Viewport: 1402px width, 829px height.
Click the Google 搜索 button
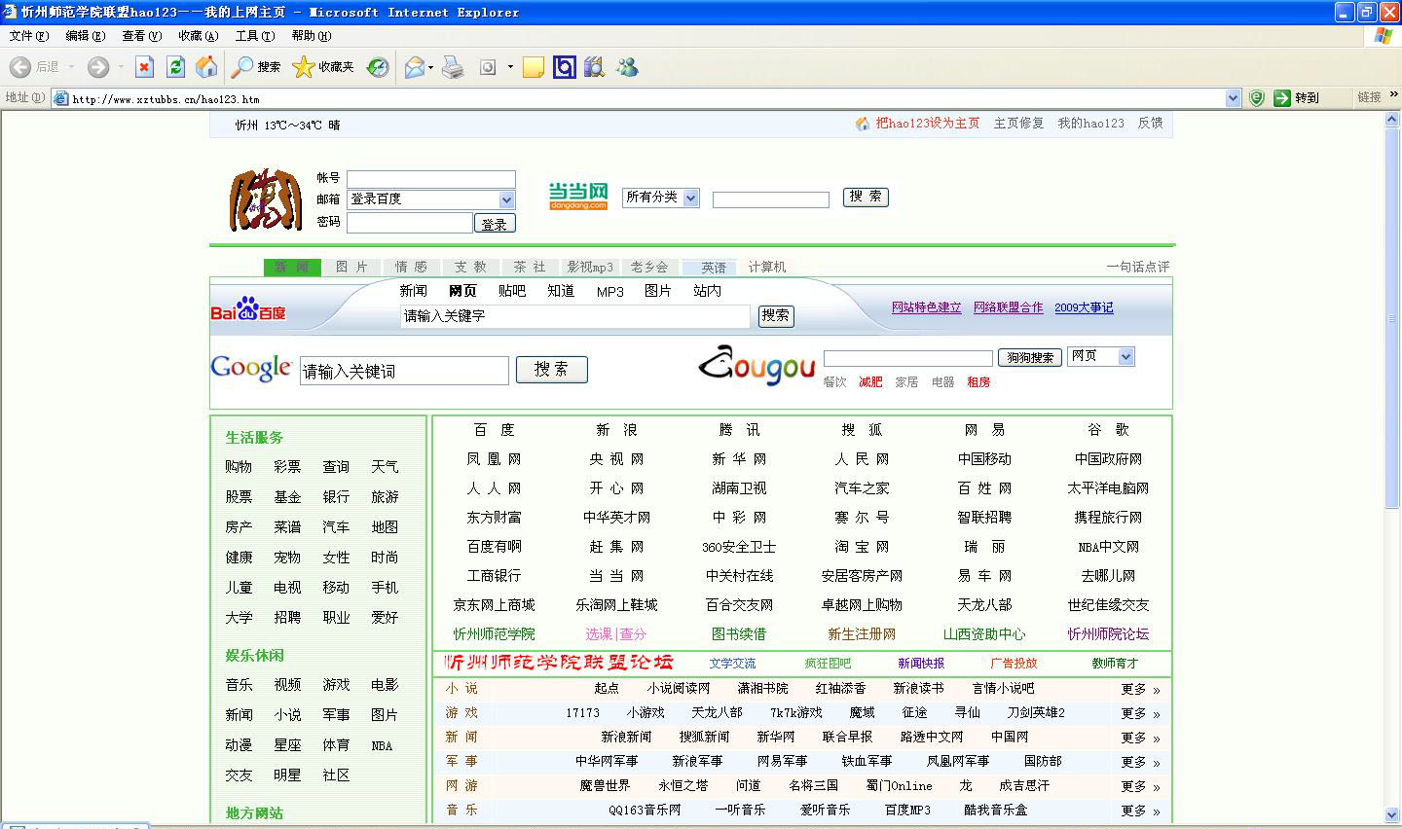pyautogui.click(x=551, y=370)
